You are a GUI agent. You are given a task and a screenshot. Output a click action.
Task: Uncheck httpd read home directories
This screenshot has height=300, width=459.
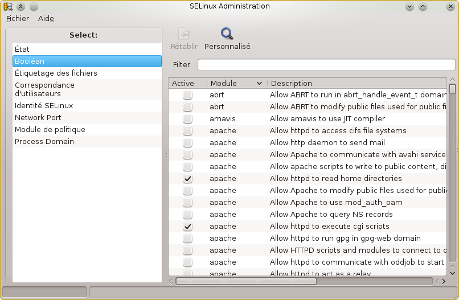point(187,179)
